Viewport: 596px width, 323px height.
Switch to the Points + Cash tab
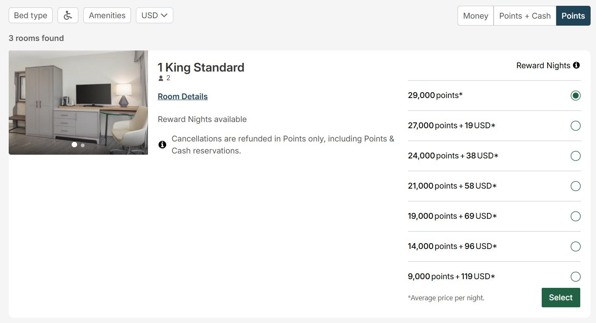tap(525, 15)
